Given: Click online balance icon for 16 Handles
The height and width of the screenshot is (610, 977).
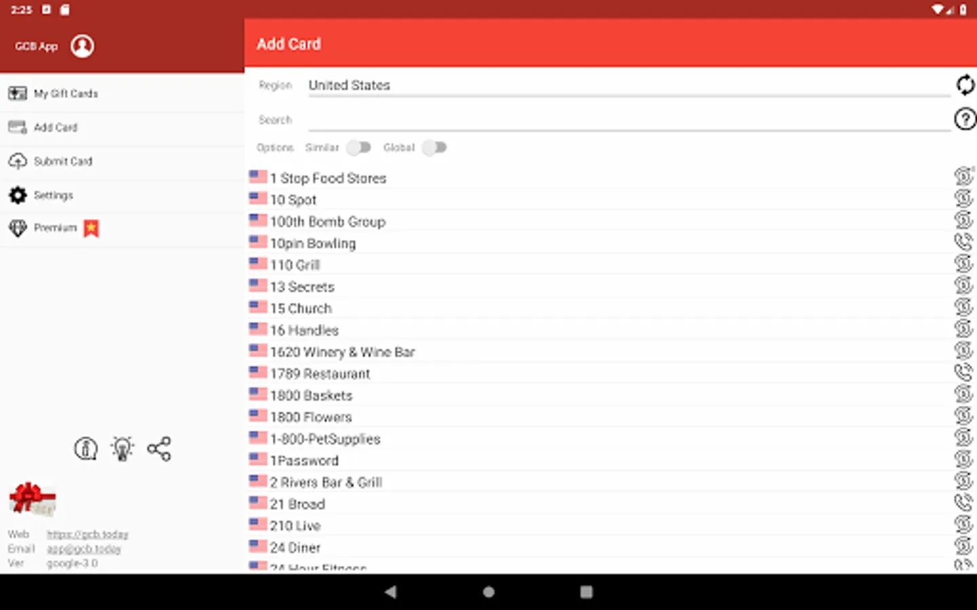Looking at the screenshot, I should (x=963, y=328).
